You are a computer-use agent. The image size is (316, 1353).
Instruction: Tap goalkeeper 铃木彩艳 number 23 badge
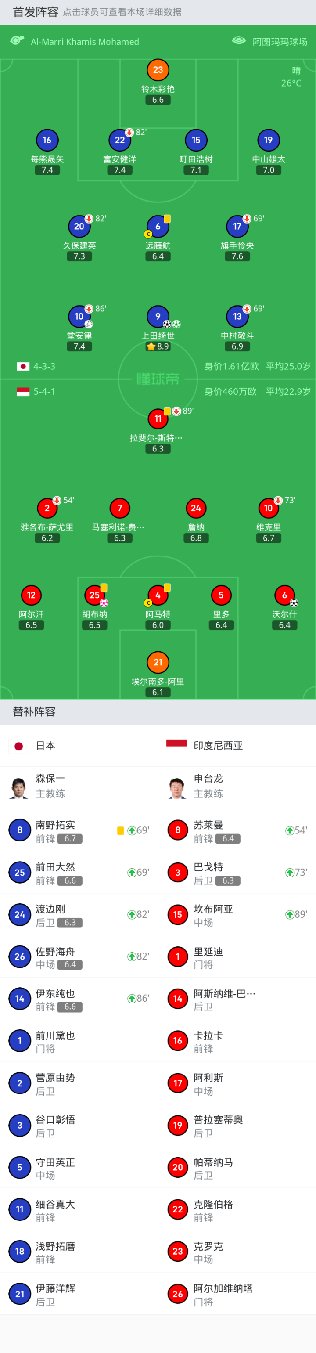tap(158, 70)
